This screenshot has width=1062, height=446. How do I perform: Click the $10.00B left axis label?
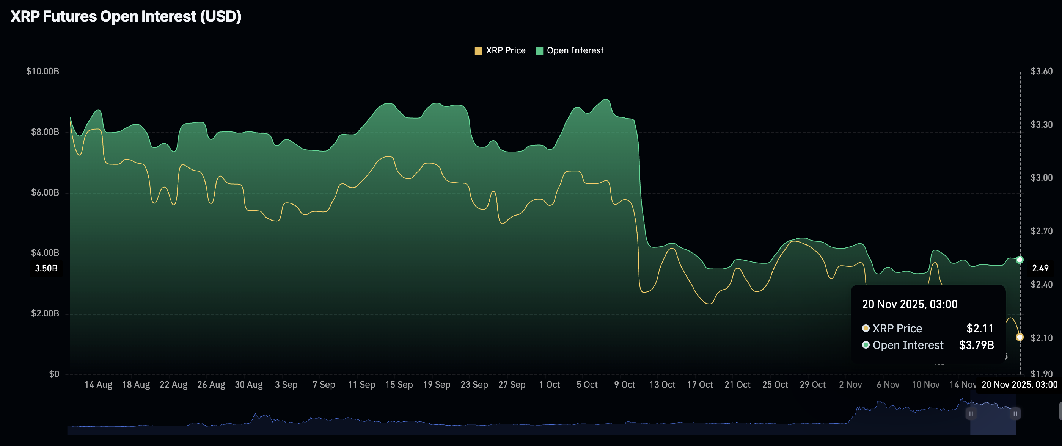coord(42,71)
